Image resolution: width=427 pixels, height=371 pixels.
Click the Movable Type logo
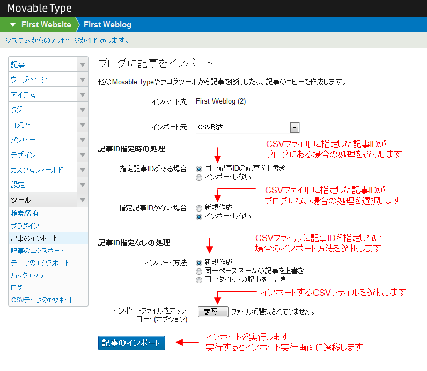(40, 9)
